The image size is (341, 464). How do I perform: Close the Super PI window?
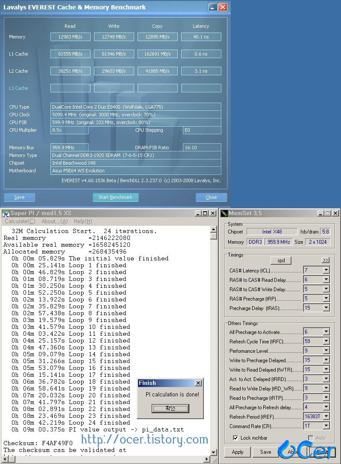coord(213,213)
